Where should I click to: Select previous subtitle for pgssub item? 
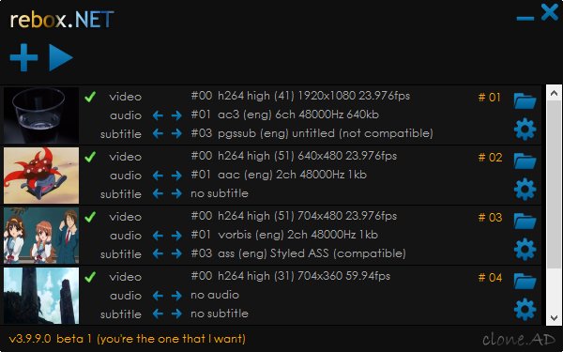(158, 134)
